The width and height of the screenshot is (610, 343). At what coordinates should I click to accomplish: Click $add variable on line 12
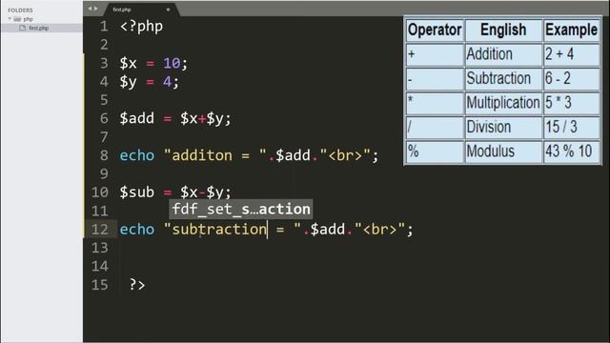pos(328,229)
